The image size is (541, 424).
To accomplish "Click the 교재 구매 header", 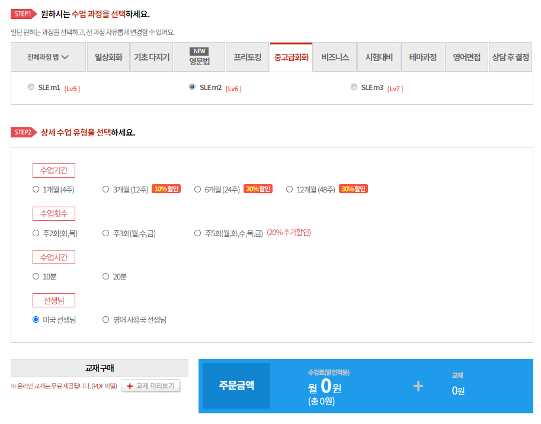I will click(100, 368).
